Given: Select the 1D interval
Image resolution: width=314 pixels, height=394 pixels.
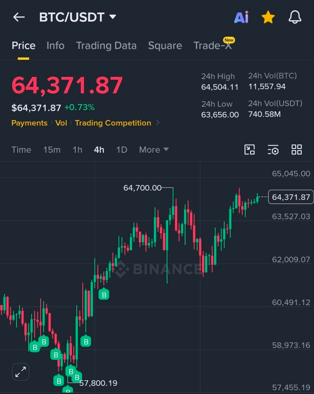Looking at the screenshot, I should pos(122,150).
